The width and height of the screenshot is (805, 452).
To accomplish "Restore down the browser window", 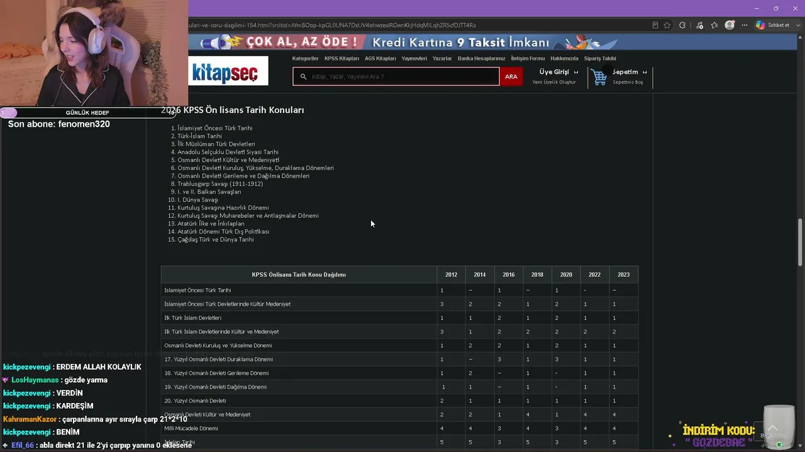I will tap(776, 8).
